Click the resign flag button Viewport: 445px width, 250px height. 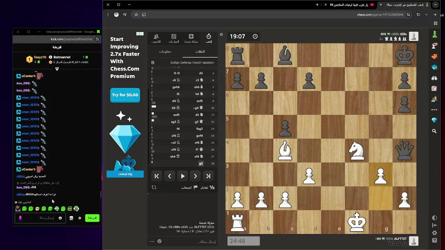point(189,187)
